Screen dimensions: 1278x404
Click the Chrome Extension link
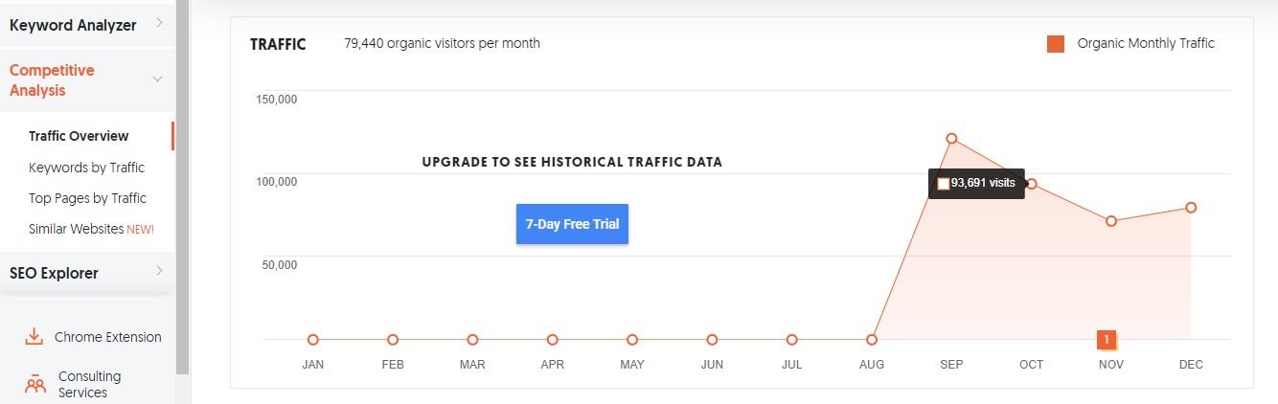click(x=108, y=337)
